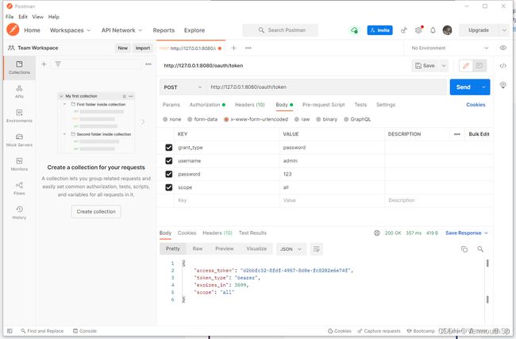Open the tab options three-dot menu
The height and width of the screenshot is (339, 516).
tap(248, 48)
